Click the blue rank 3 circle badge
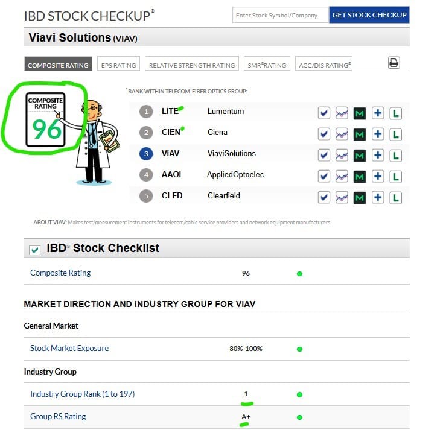 pyautogui.click(x=146, y=154)
